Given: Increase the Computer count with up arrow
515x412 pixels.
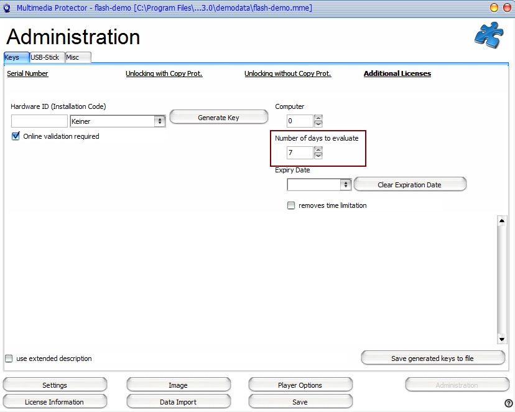Looking at the screenshot, I should (318, 118).
